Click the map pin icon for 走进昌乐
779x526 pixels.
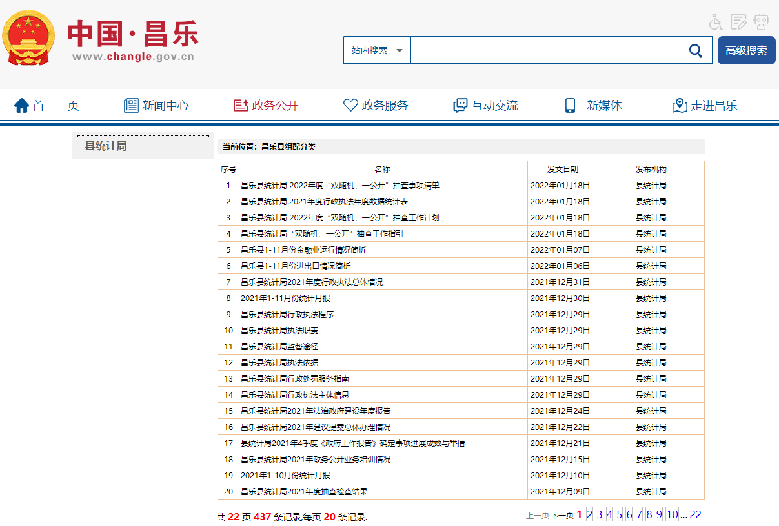[680, 105]
